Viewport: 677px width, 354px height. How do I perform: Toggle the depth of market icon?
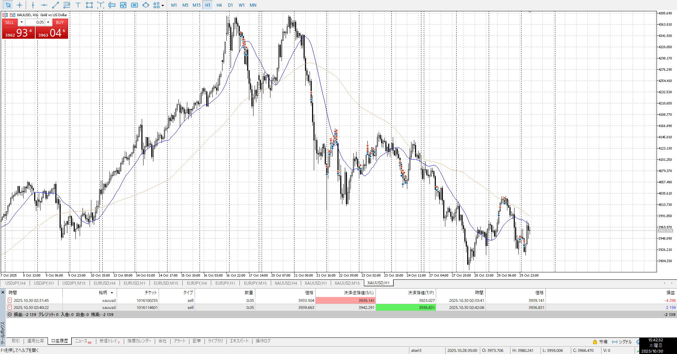[x=13, y=15]
